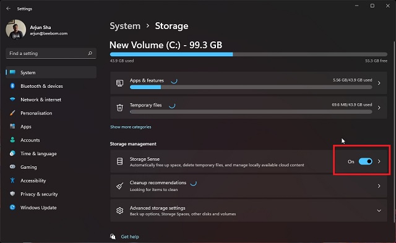Click the Windows Update sync icon
The width and height of the screenshot is (396, 243).
click(x=12, y=207)
